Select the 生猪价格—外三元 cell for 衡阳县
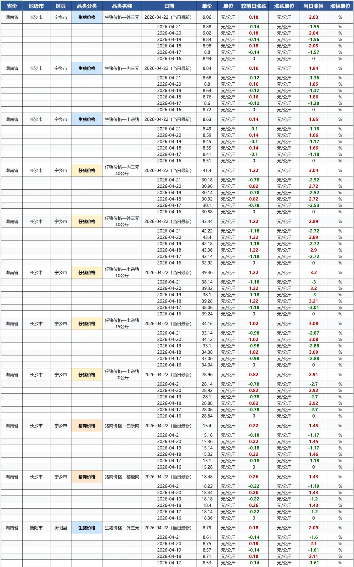 coord(122,528)
